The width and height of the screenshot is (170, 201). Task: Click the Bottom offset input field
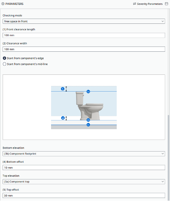[84, 167]
